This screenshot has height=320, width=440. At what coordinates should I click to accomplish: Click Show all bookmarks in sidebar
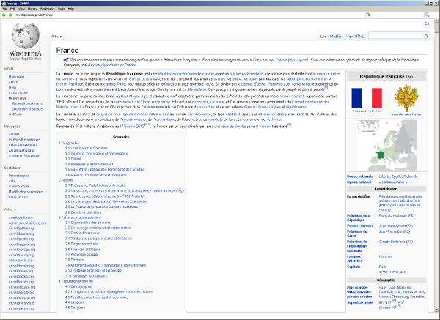pyautogui.click(x=27, y=103)
